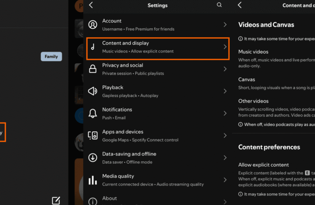Open the Notifications menu item
The image size is (315, 205).
(x=157, y=113)
